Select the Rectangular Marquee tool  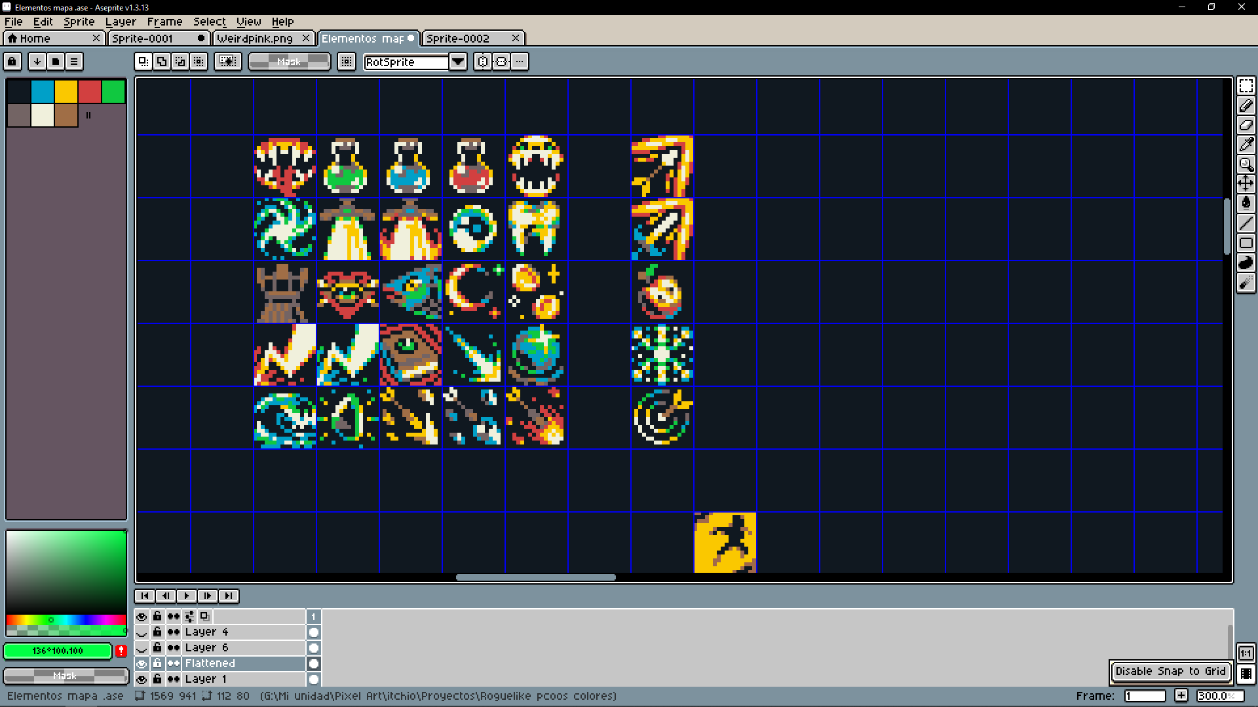click(1246, 86)
